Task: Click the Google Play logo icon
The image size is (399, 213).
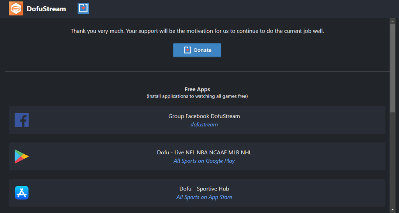Action: (x=22, y=156)
